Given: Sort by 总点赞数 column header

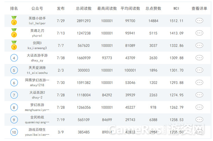Looking at the screenshot, I should coord(153,8).
